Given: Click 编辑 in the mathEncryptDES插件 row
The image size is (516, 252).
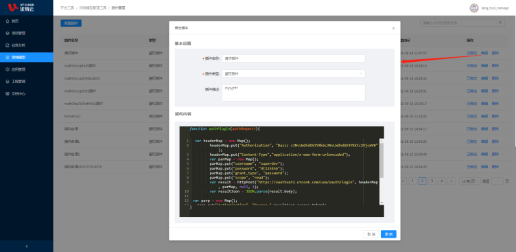Looking at the screenshot, I should click(484, 91).
